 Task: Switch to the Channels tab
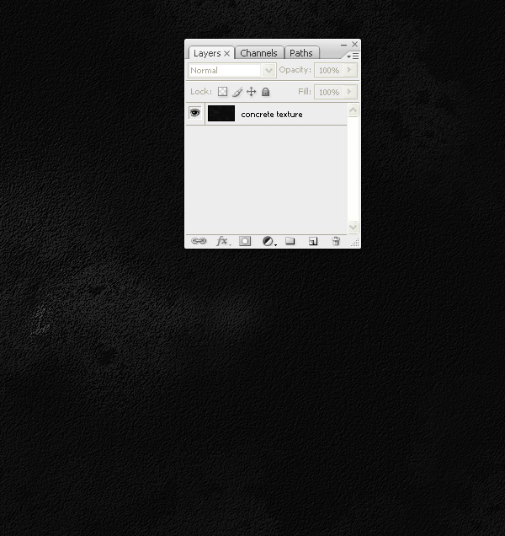click(x=259, y=53)
